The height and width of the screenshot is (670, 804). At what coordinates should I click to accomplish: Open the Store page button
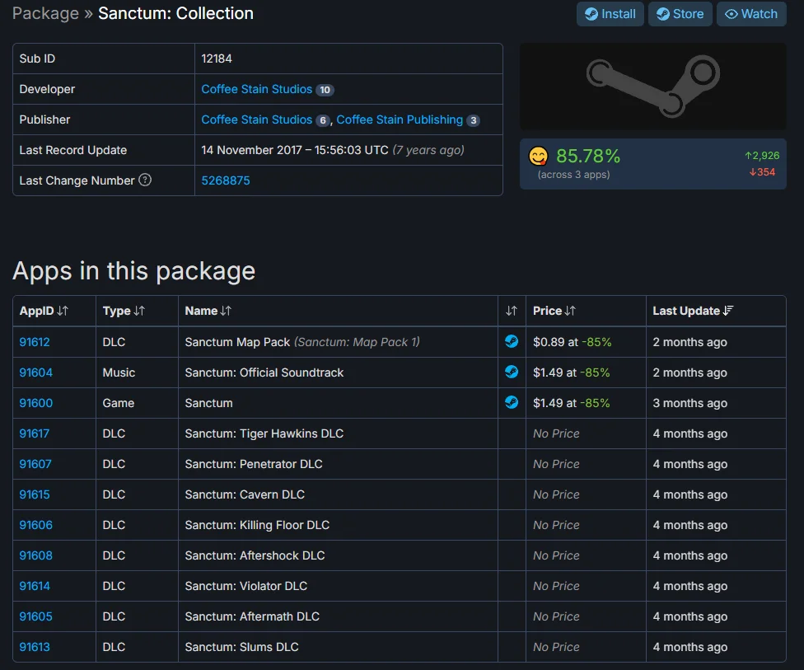(x=680, y=14)
